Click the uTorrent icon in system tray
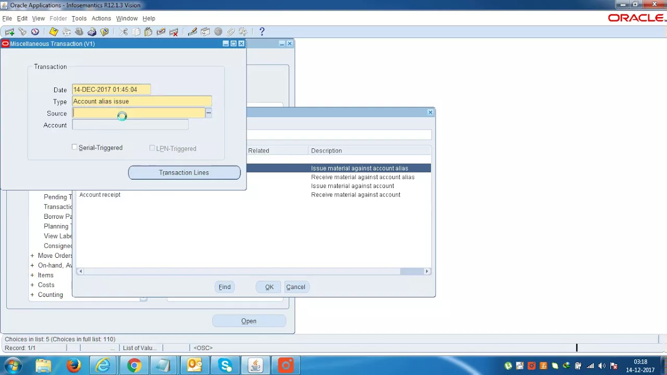The image size is (667, 375). click(x=508, y=366)
